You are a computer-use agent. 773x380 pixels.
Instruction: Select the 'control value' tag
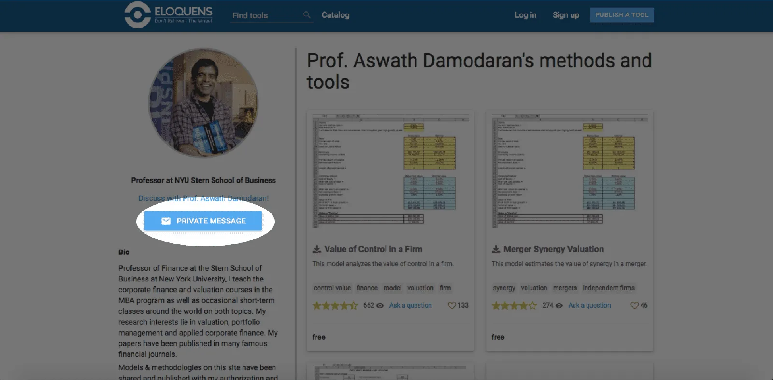coord(332,288)
